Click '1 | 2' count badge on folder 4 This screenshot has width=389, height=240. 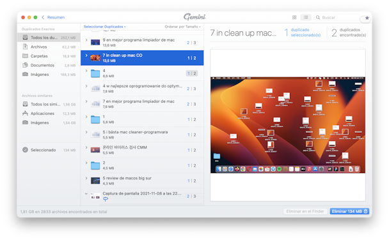[192, 73]
